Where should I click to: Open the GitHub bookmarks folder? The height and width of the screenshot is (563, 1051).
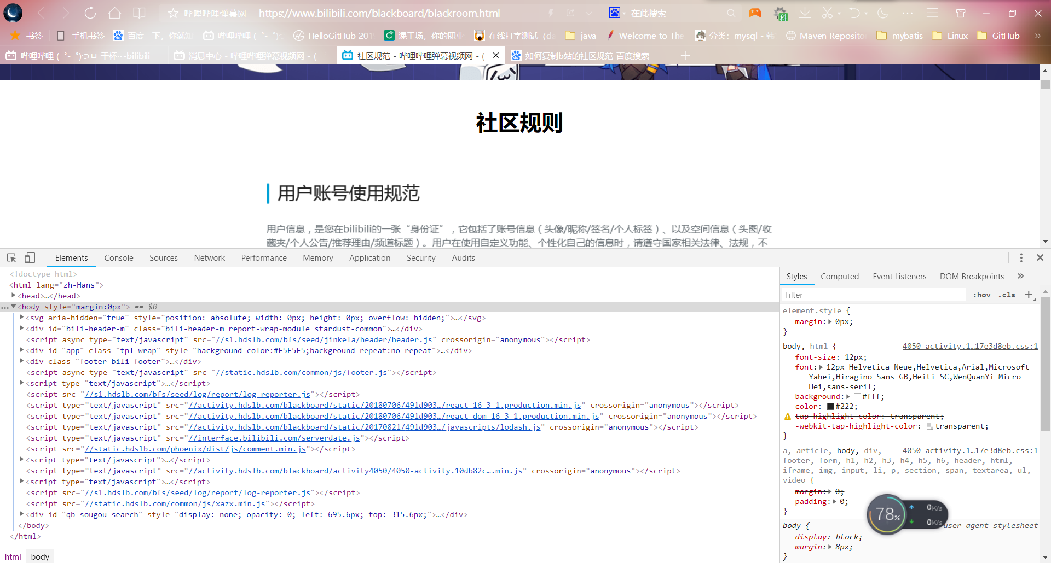(998, 36)
